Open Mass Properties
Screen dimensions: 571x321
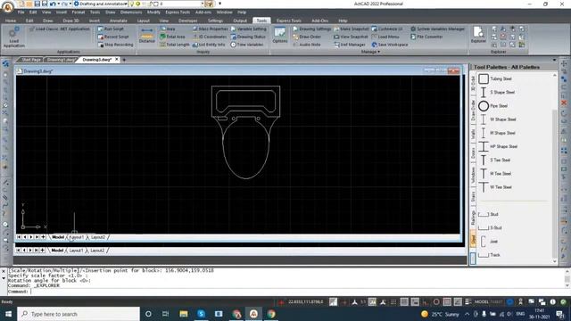211,29
